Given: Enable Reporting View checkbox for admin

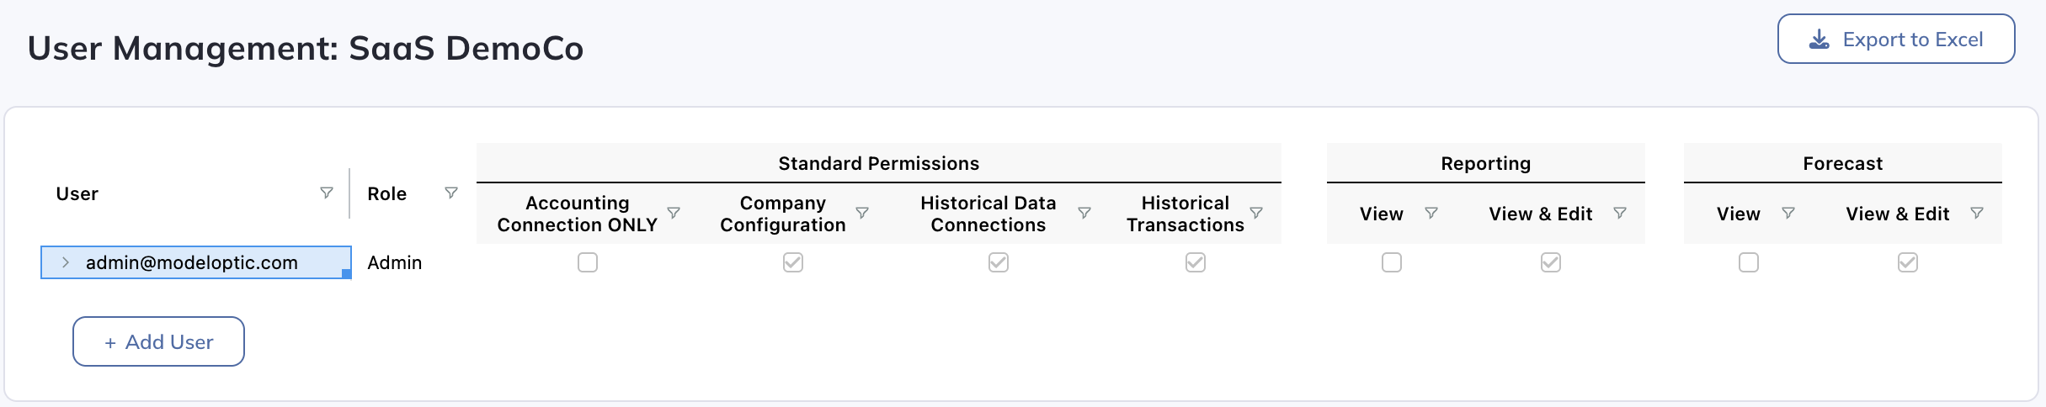Looking at the screenshot, I should tap(1392, 263).
